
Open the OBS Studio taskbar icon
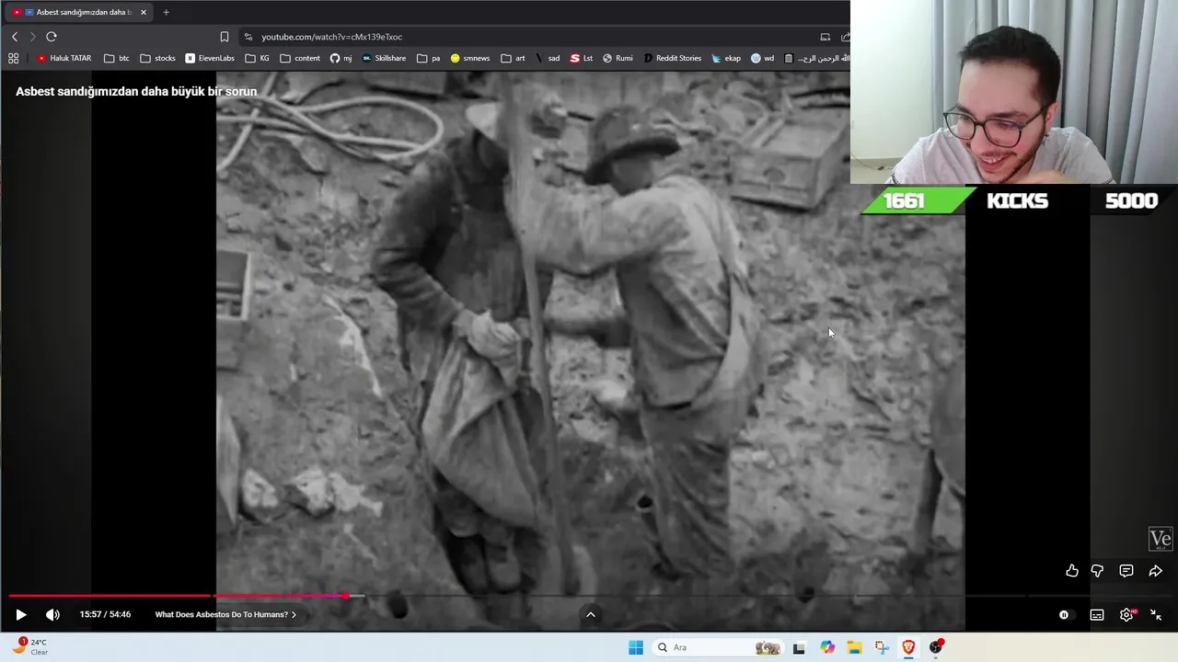tap(936, 647)
